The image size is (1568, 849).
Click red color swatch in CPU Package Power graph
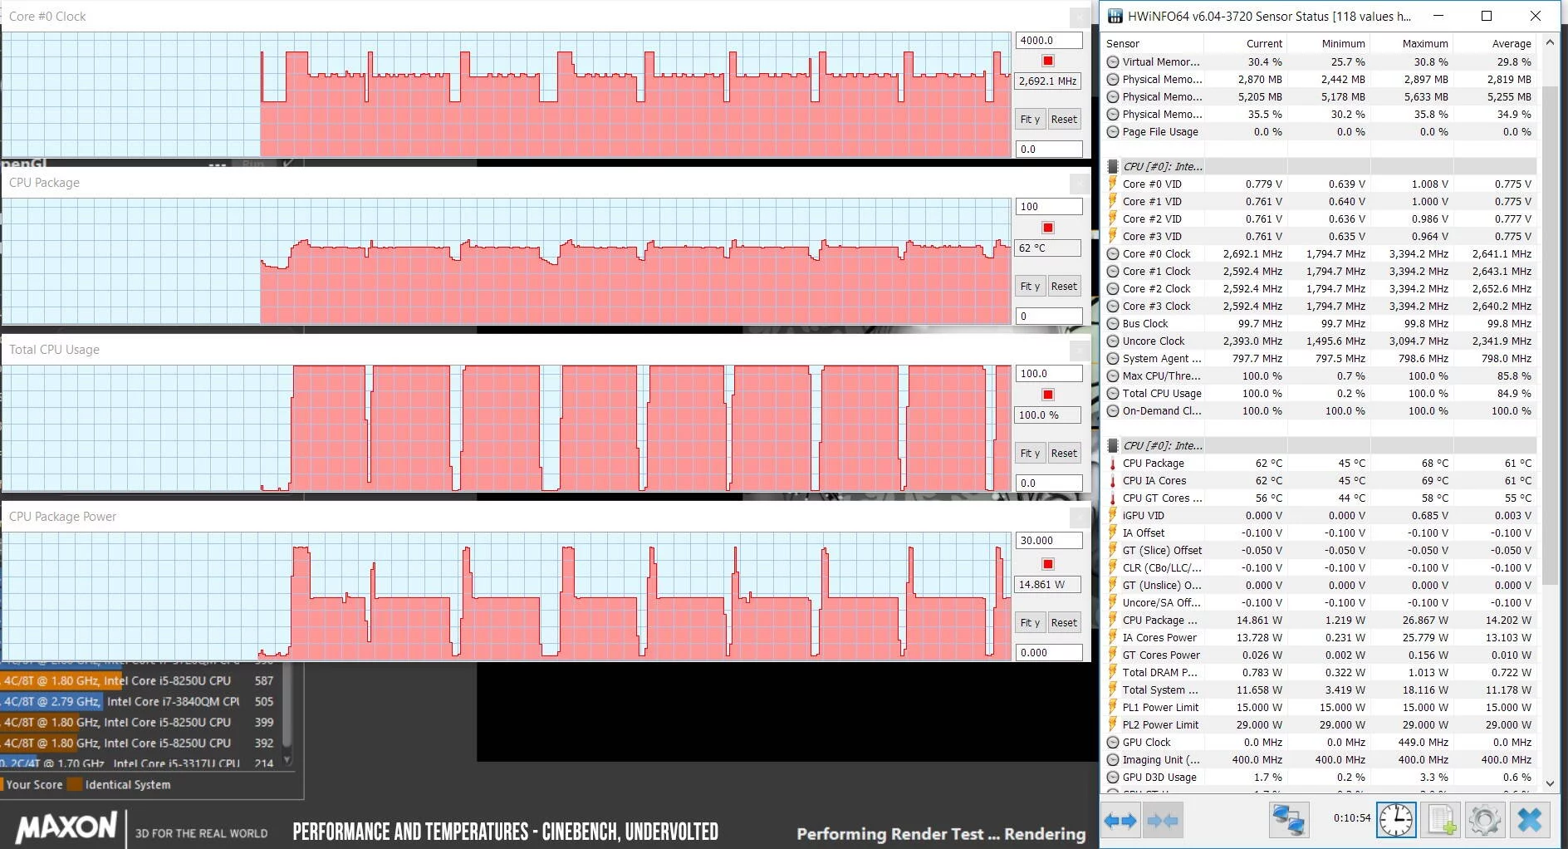click(1048, 564)
